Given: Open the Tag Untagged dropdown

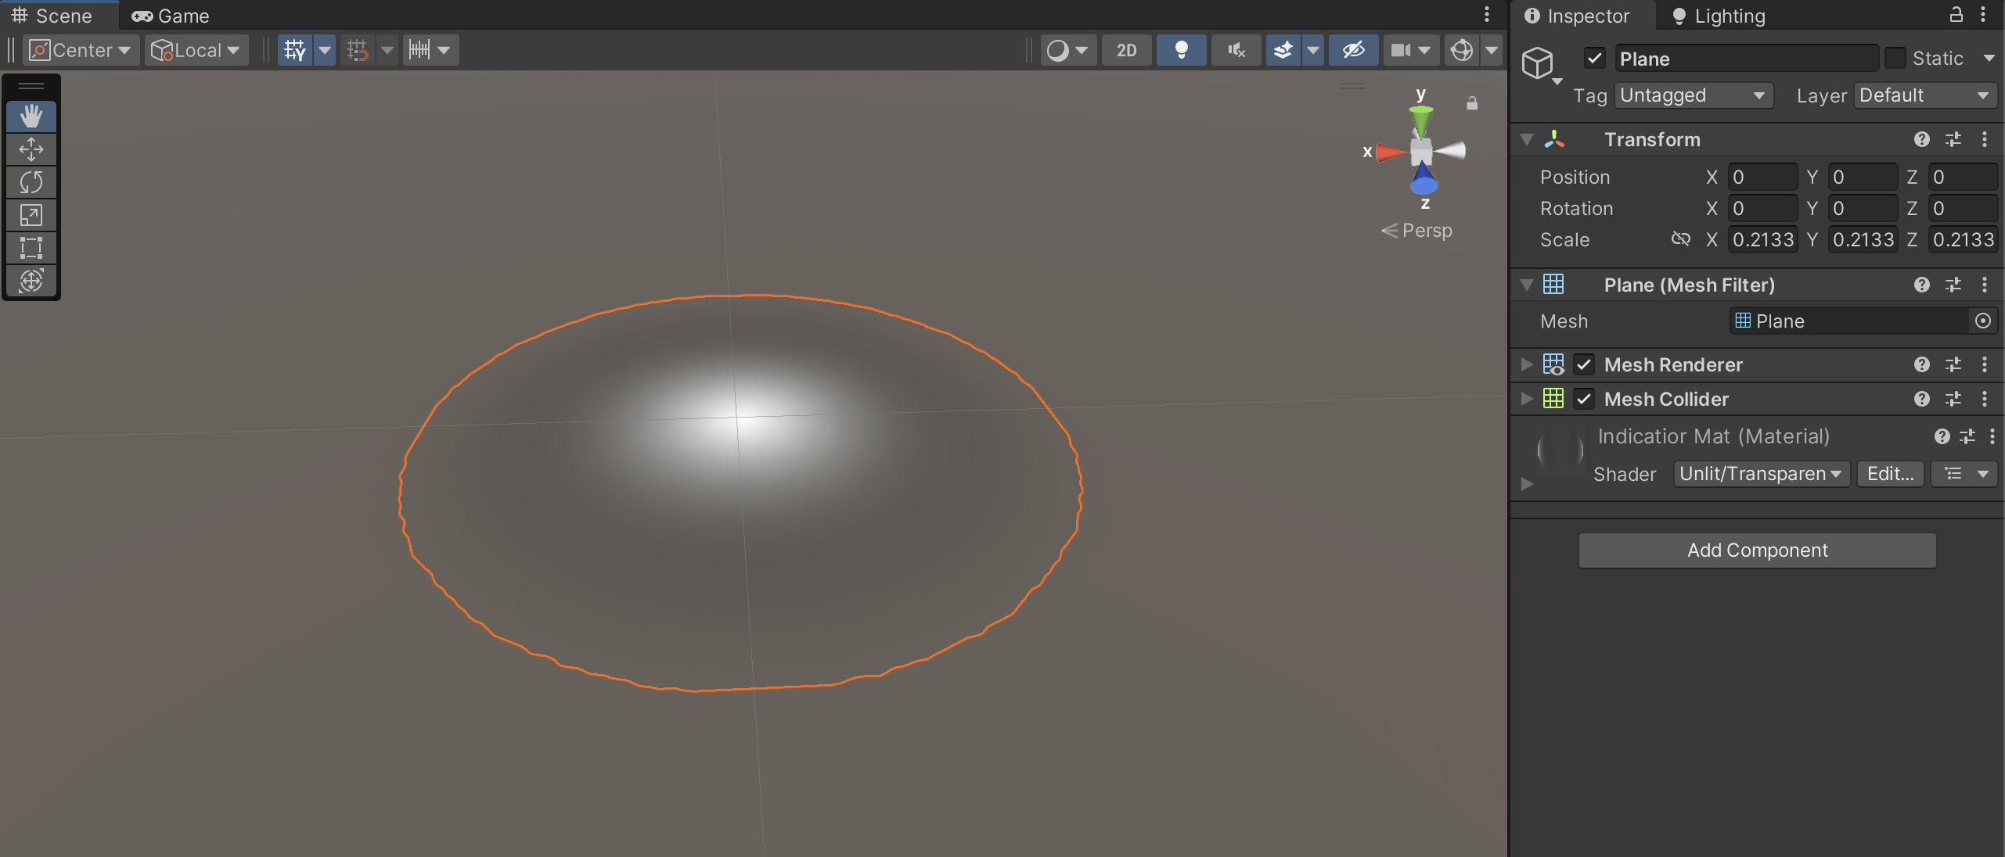Looking at the screenshot, I should coord(1693,95).
